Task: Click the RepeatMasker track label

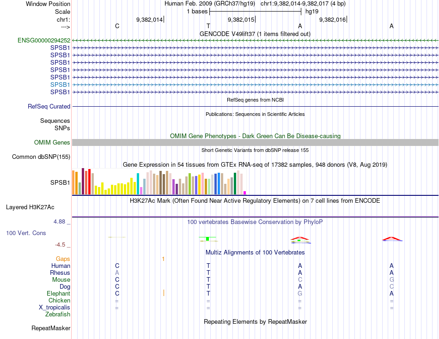Action: tap(51, 328)
